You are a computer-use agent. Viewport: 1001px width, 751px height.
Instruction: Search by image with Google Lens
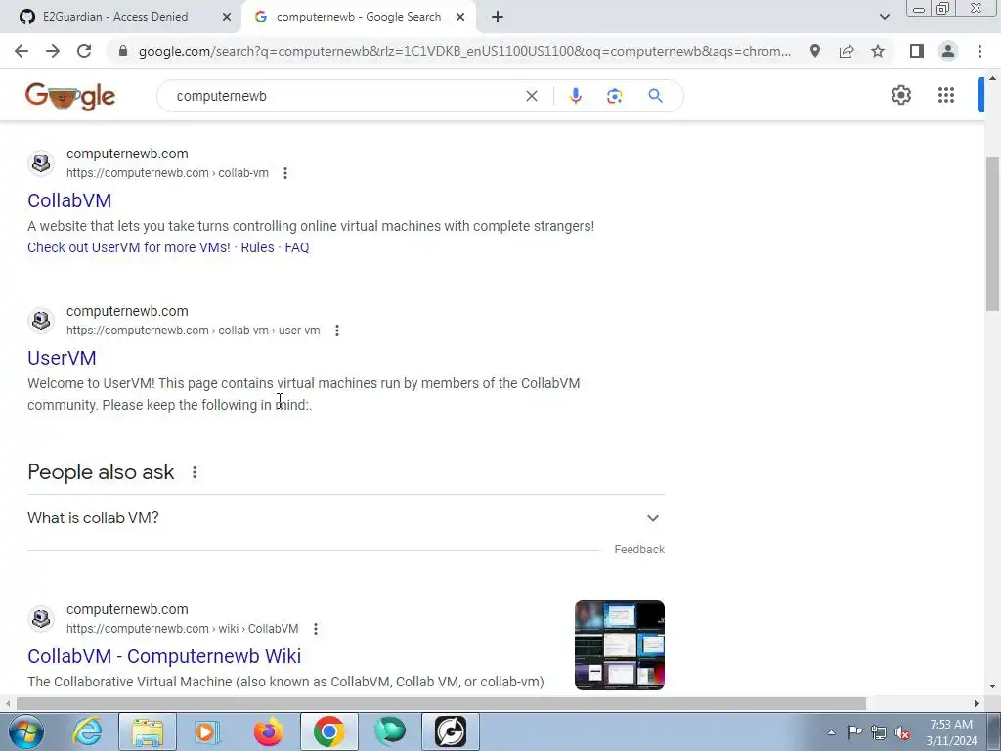click(x=615, y=96)
